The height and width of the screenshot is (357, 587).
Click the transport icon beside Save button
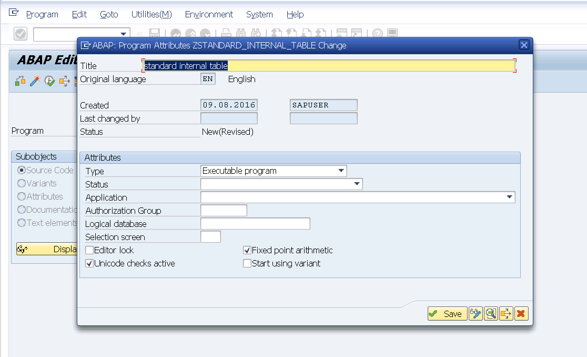[x=505, y=313]
